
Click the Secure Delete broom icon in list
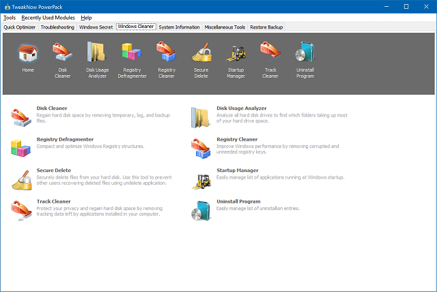coord(21,180)
